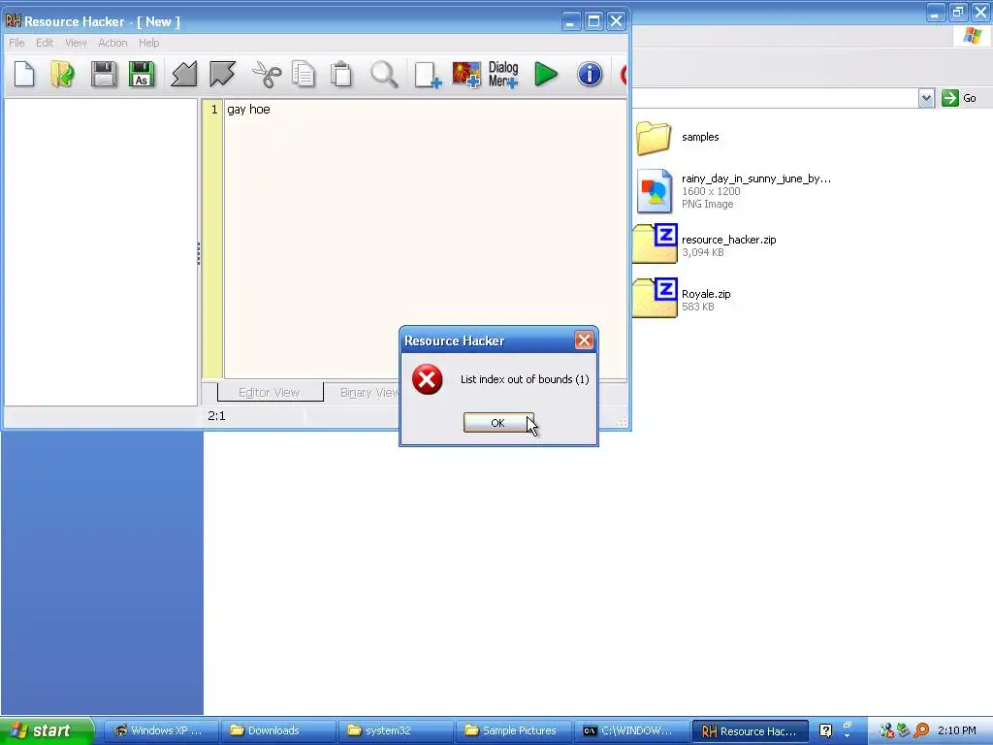Click the Resource Hacker taskbar button
The height and width of the screenshot is (745, 993).
(x=750, y=731)
